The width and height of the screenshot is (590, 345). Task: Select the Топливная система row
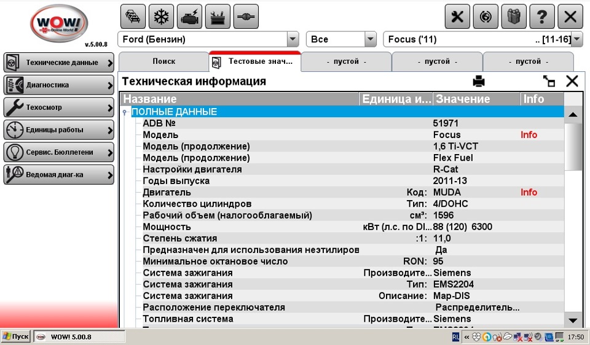(353, 319)
